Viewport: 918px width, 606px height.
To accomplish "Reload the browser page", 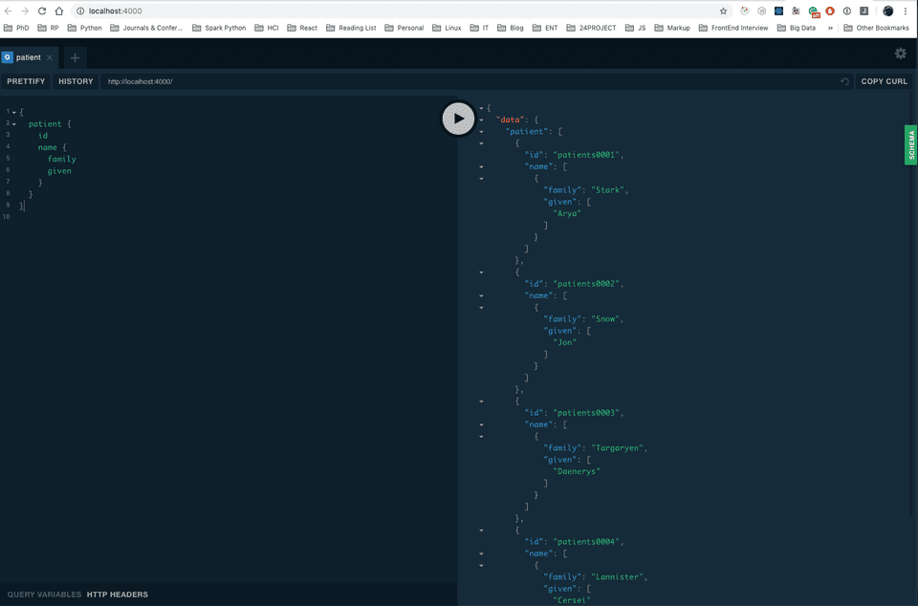I will [42, 11].
